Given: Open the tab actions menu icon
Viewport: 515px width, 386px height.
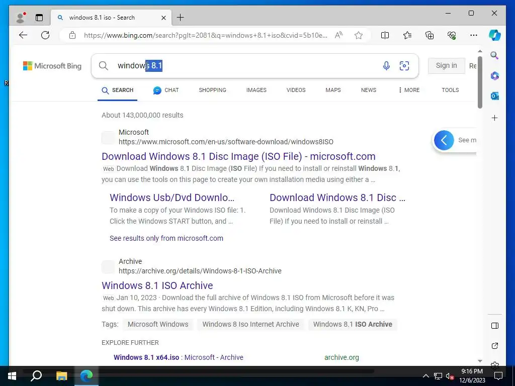Looking at the screenshot, I should [x=39, y=18].
